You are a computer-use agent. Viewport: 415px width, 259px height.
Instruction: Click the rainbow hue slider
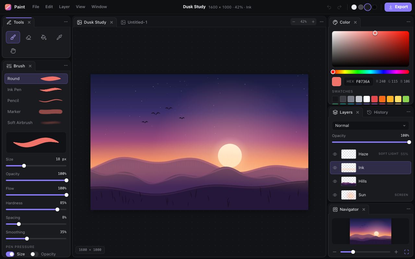click(371, 72)
